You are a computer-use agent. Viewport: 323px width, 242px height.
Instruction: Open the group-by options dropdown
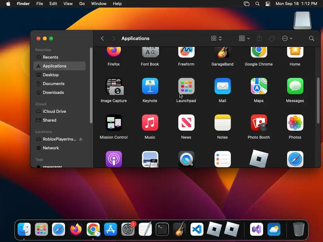click(244, 38)
